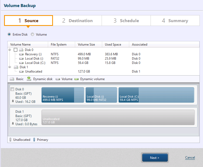Click the arrow icon beside Used : 16.2 GB
This screenshot has height=167, width=203.
coord(12,102)
